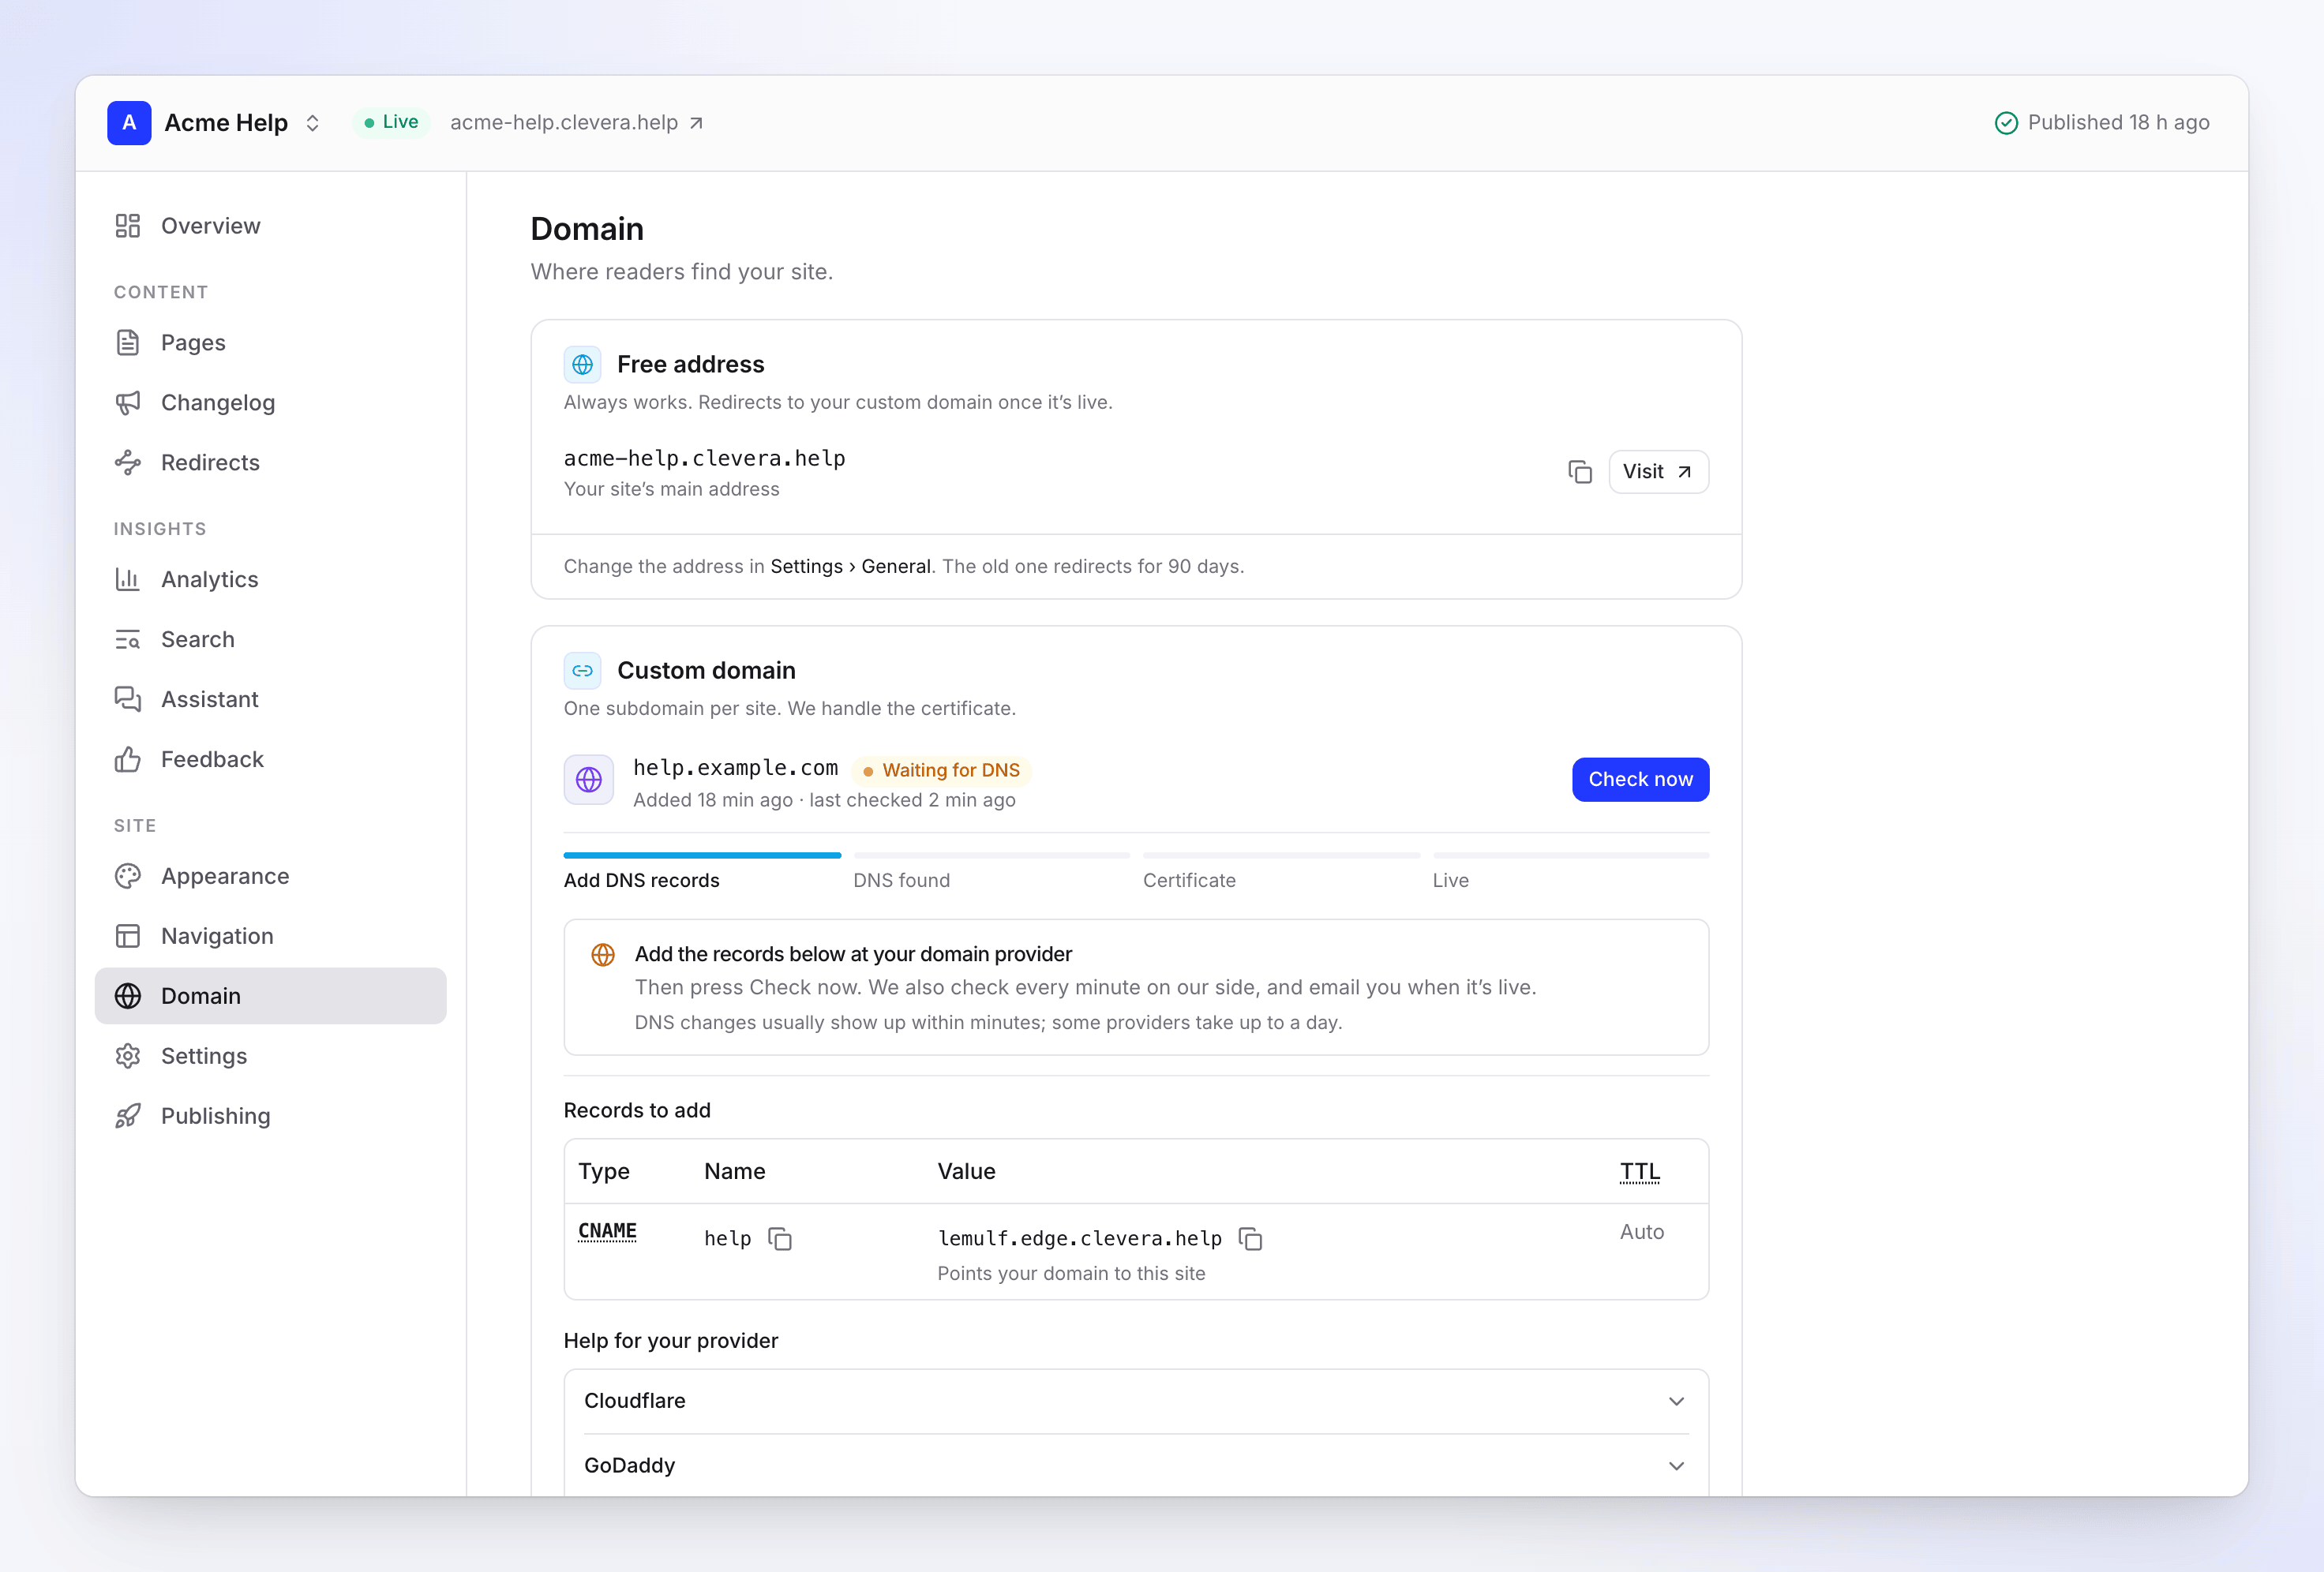Click the Changelog megaphone icon
2324x1572 pixels.
pos(127,403)
